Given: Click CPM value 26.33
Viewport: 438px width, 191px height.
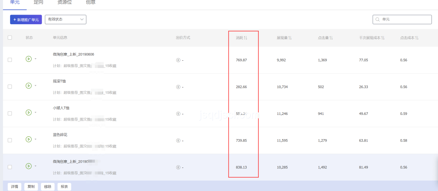Looking at the screenshot, I should click(364, 87).
